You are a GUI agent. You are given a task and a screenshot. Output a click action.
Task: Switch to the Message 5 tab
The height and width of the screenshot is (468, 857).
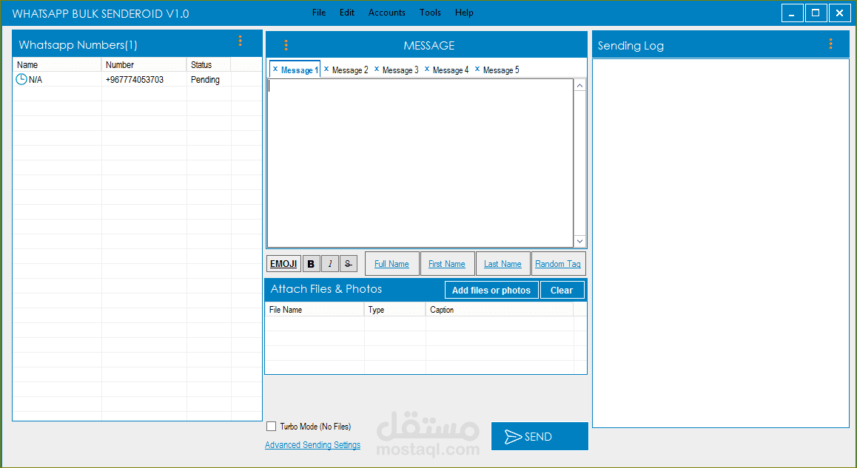pos(501,70)
